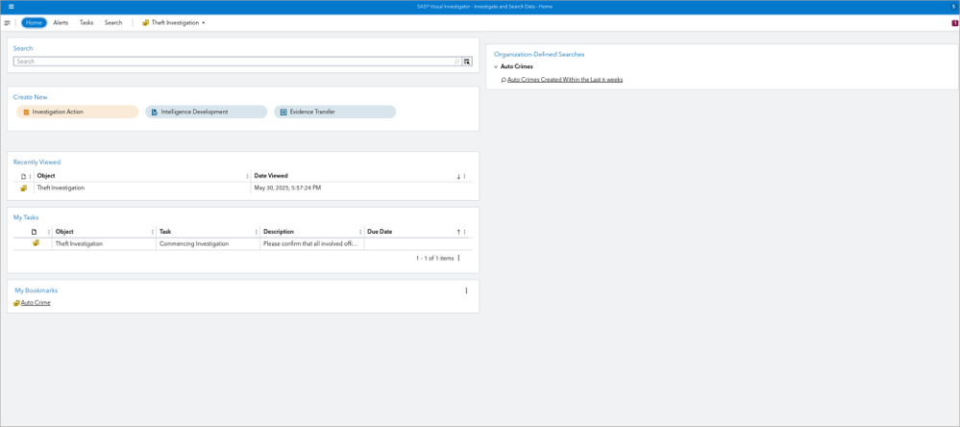The image size is (960, 427).
Task: Open the Tasks tab
Action: pos(86,23)
